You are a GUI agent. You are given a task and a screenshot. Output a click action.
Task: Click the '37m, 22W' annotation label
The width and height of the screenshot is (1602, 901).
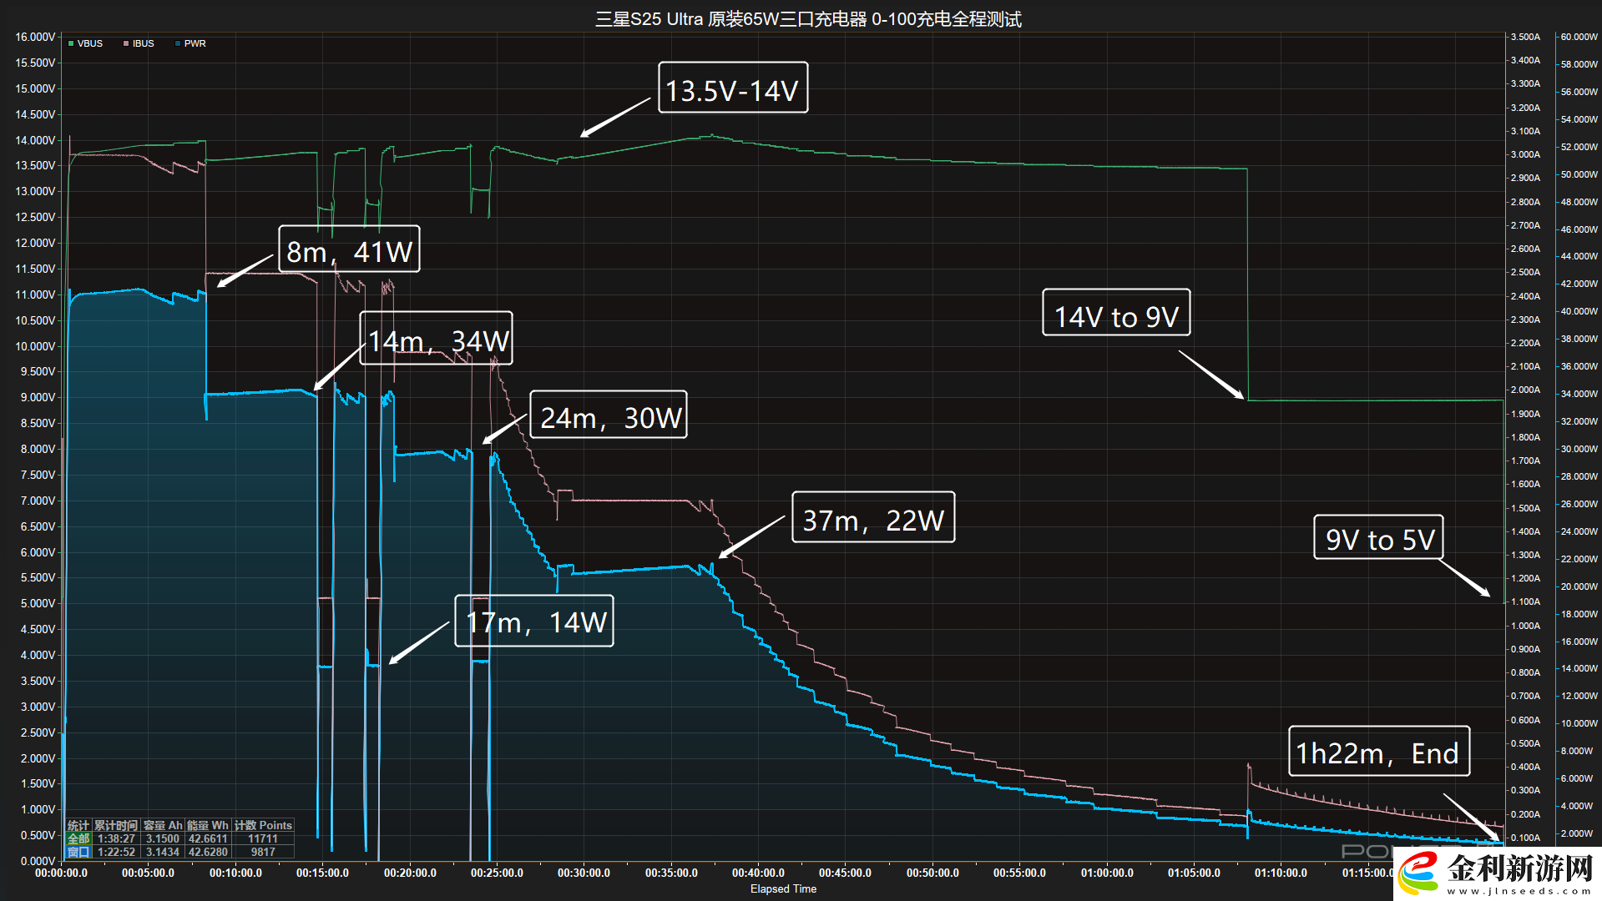coord(872,517)
